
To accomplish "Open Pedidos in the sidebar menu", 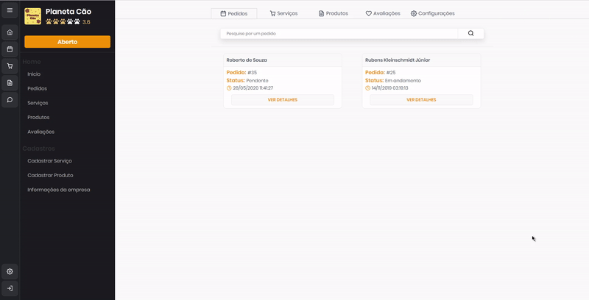I will click(38, 88).
